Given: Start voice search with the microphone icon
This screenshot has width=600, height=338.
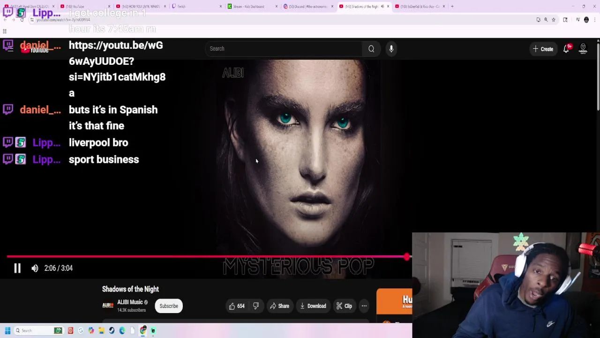Looking at the screenshot, I should click(x=391, y=49).
